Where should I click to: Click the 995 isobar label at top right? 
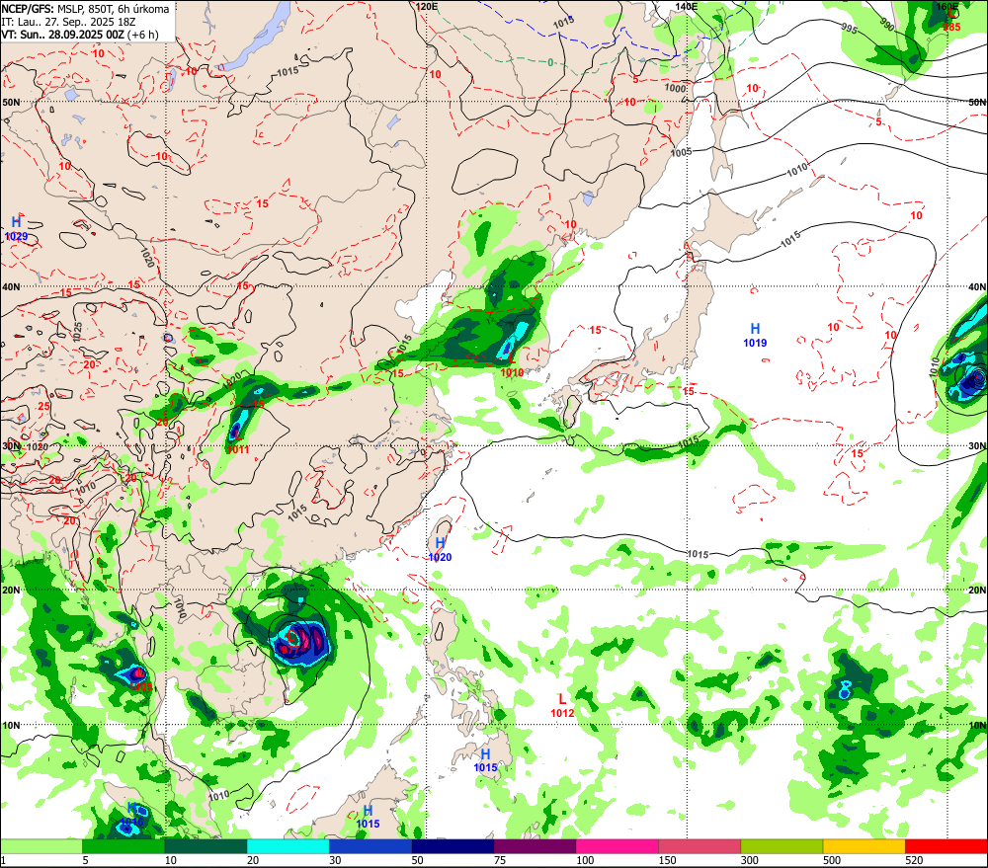[x=850, y=29]
